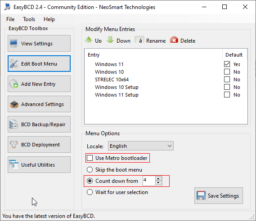The height and width of the screenshot is (221, 256).
Task: Click the green Down arrow icon
Action: [110, 40]
